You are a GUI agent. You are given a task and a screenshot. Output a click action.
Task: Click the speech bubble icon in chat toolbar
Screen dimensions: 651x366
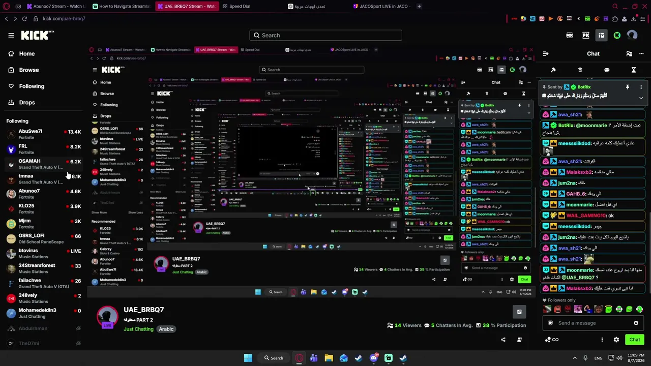tap(607, 70)
